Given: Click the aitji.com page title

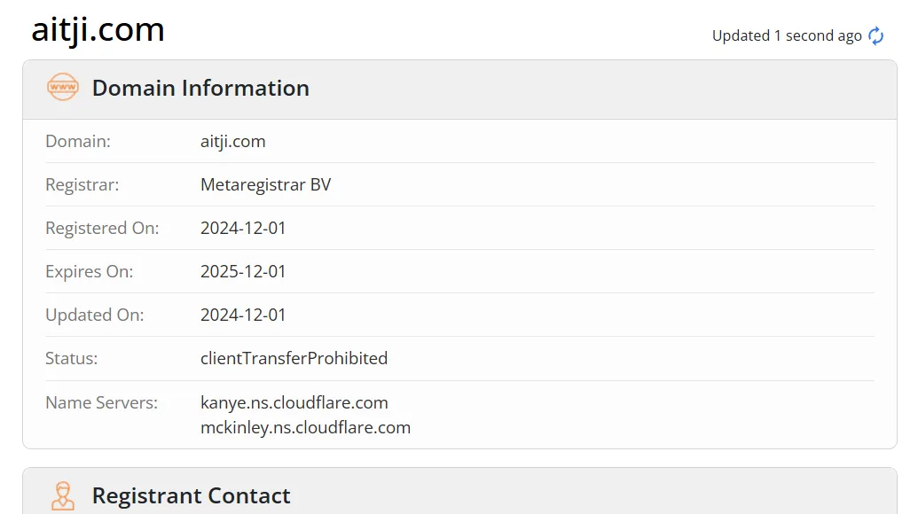Looking at the screenshot, I should click(x=98, y=29).
